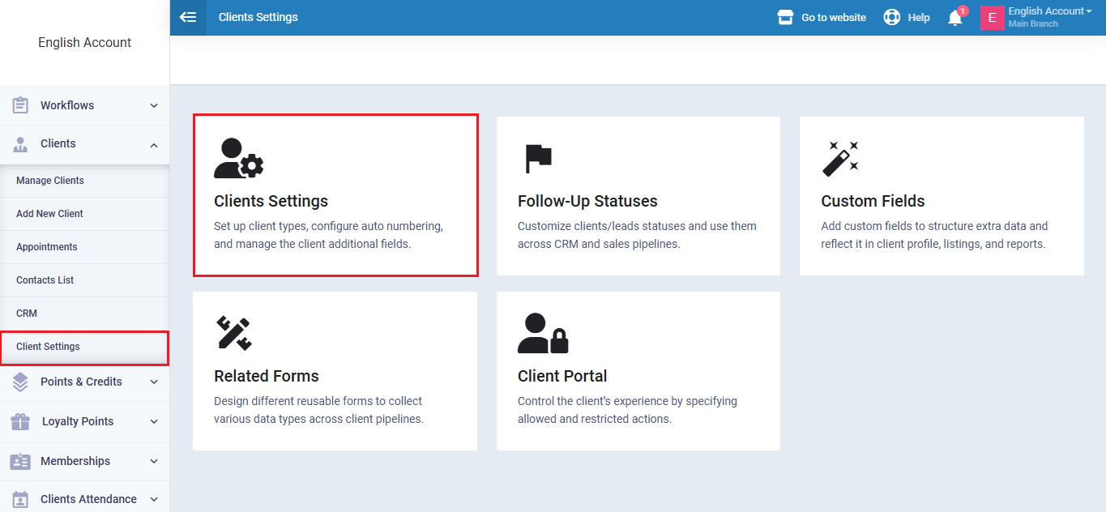Open the Client Portal card title
Viewport: 1106px width, 512px height.
562,376
